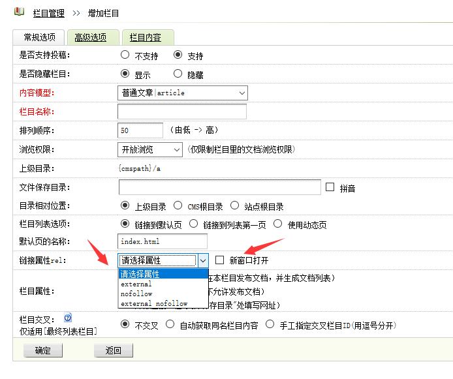The image size is (453, 379).
Task: Click the 默认页的名称 field with index.html
Action: [x=163, y=241]
